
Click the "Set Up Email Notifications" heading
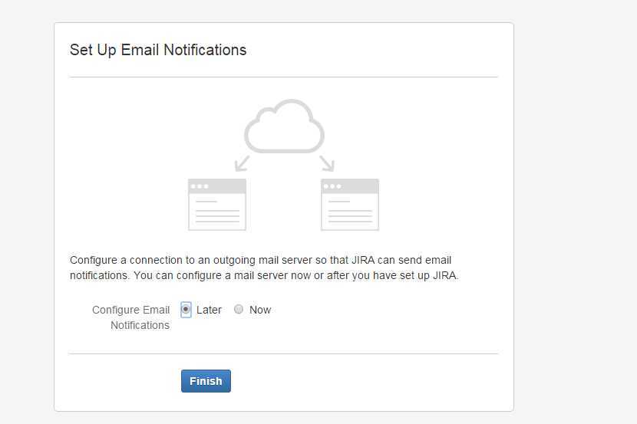[158, 50]
